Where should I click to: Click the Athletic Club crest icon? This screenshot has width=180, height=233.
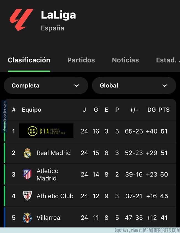pyautogui.click(x=27, y=196)
